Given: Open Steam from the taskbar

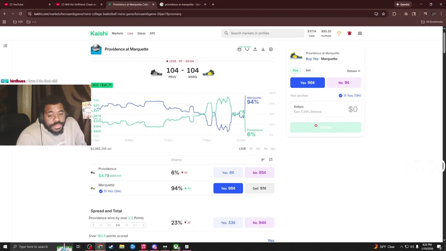Looking at the screenshot, I should 111,247.
